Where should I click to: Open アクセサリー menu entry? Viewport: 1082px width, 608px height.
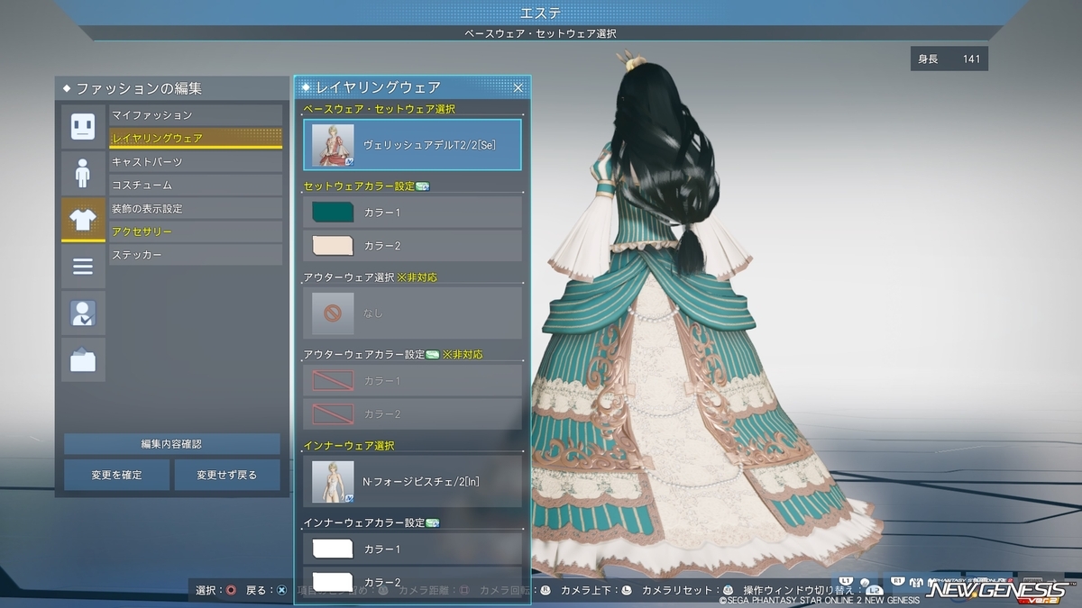click(x=196, y=232)
